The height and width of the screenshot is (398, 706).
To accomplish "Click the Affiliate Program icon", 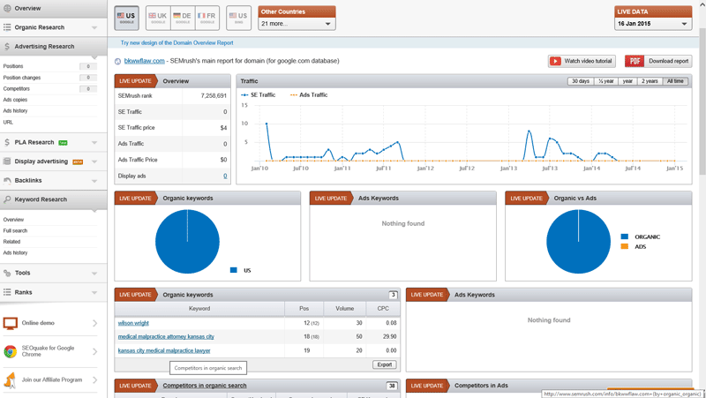I will 11,380.
